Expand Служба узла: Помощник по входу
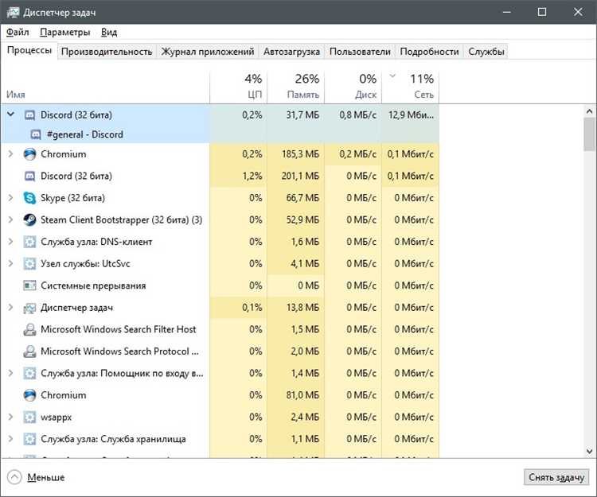This screenshot has height=497, width=597. 10,373
